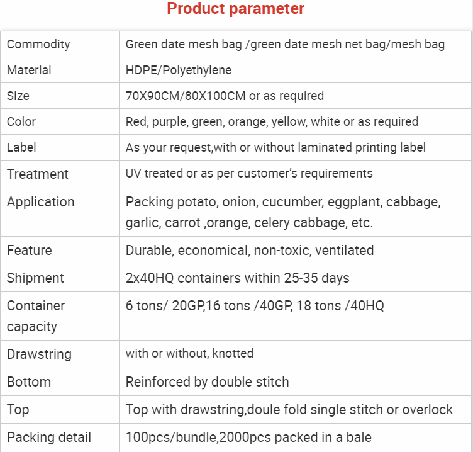Select the Size label cell
Screen dimensions: 473x452
(18, 96)
